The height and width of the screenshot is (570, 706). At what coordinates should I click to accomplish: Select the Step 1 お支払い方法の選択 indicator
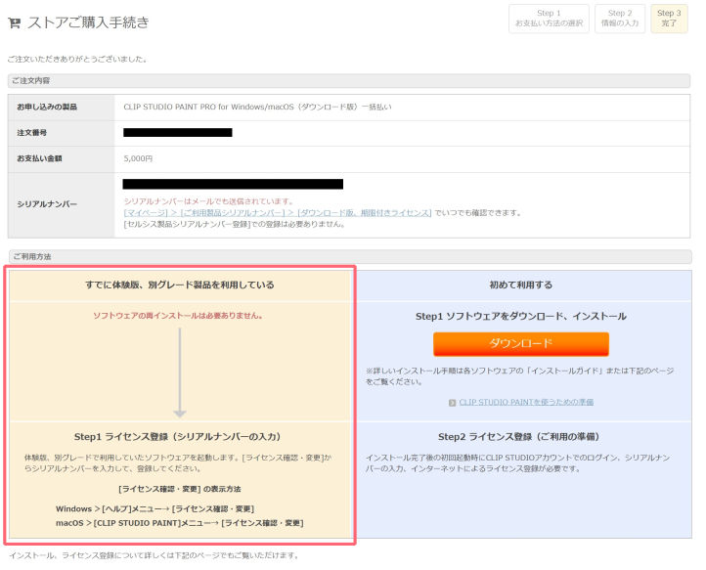[x=549, y=19]
